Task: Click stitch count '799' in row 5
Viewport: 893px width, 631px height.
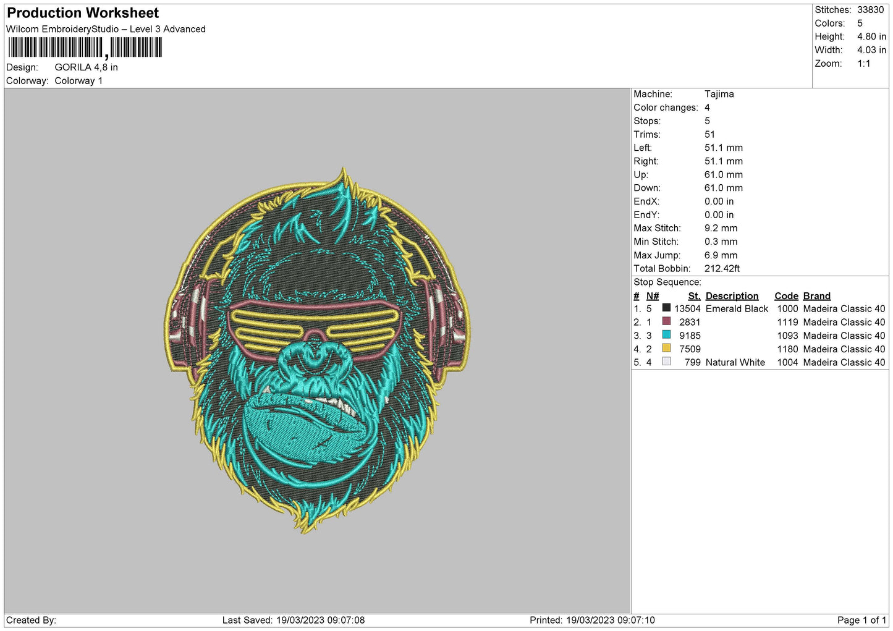Action: [693, 363]
